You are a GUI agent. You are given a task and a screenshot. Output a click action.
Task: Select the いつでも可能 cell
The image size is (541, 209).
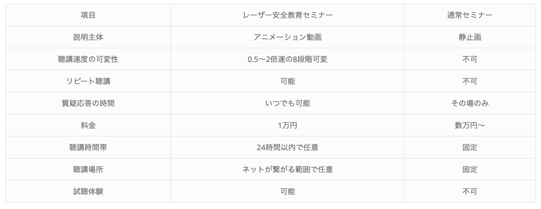(x=287, y=103)
